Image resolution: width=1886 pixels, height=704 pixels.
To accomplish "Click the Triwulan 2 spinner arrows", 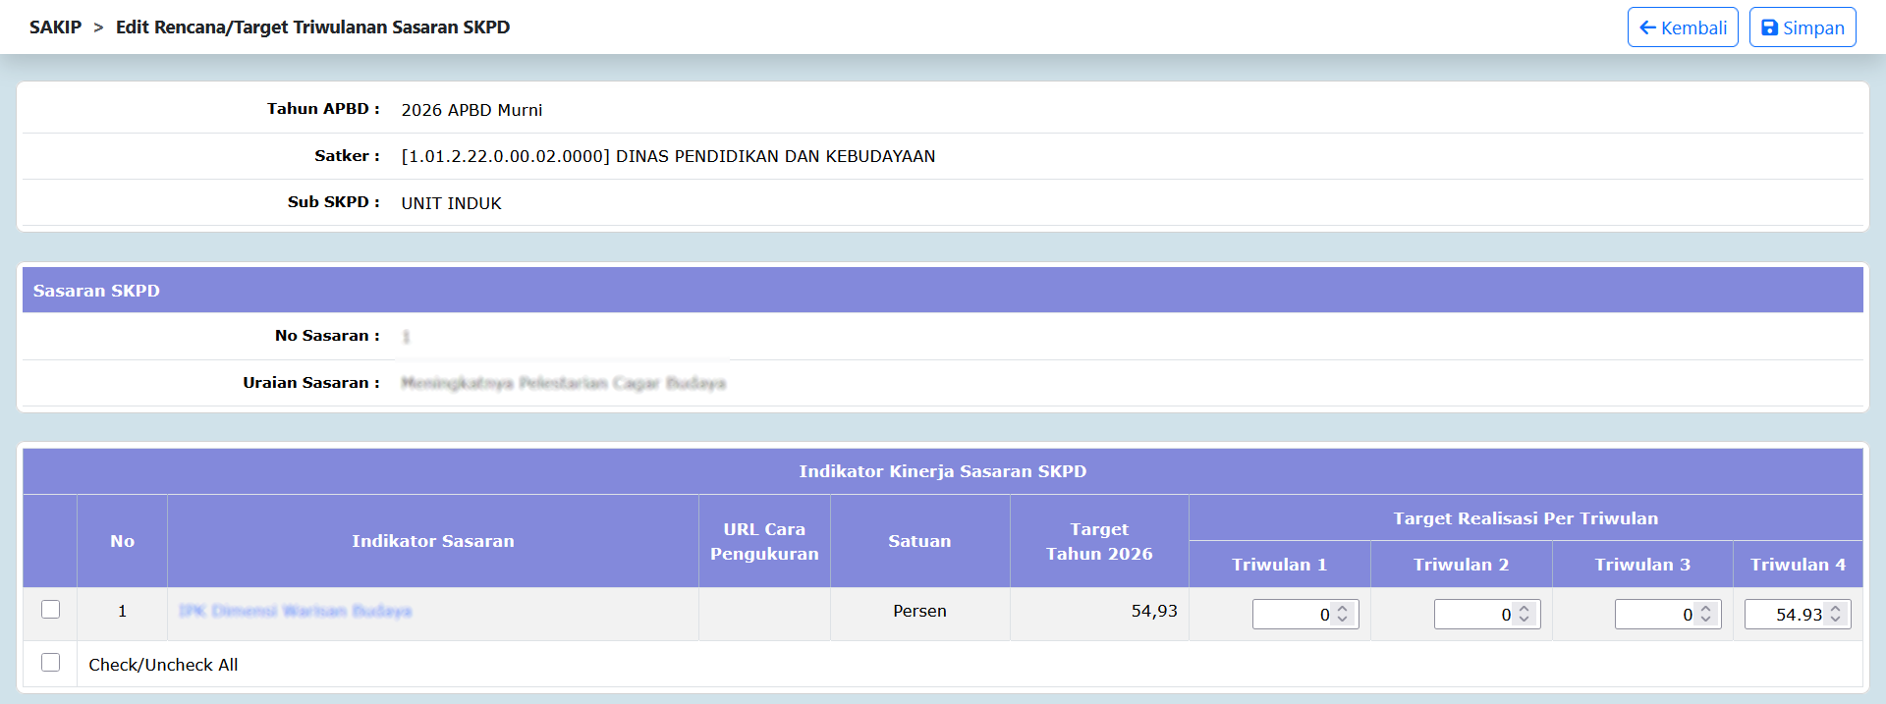I will [x=1525, y=615].
